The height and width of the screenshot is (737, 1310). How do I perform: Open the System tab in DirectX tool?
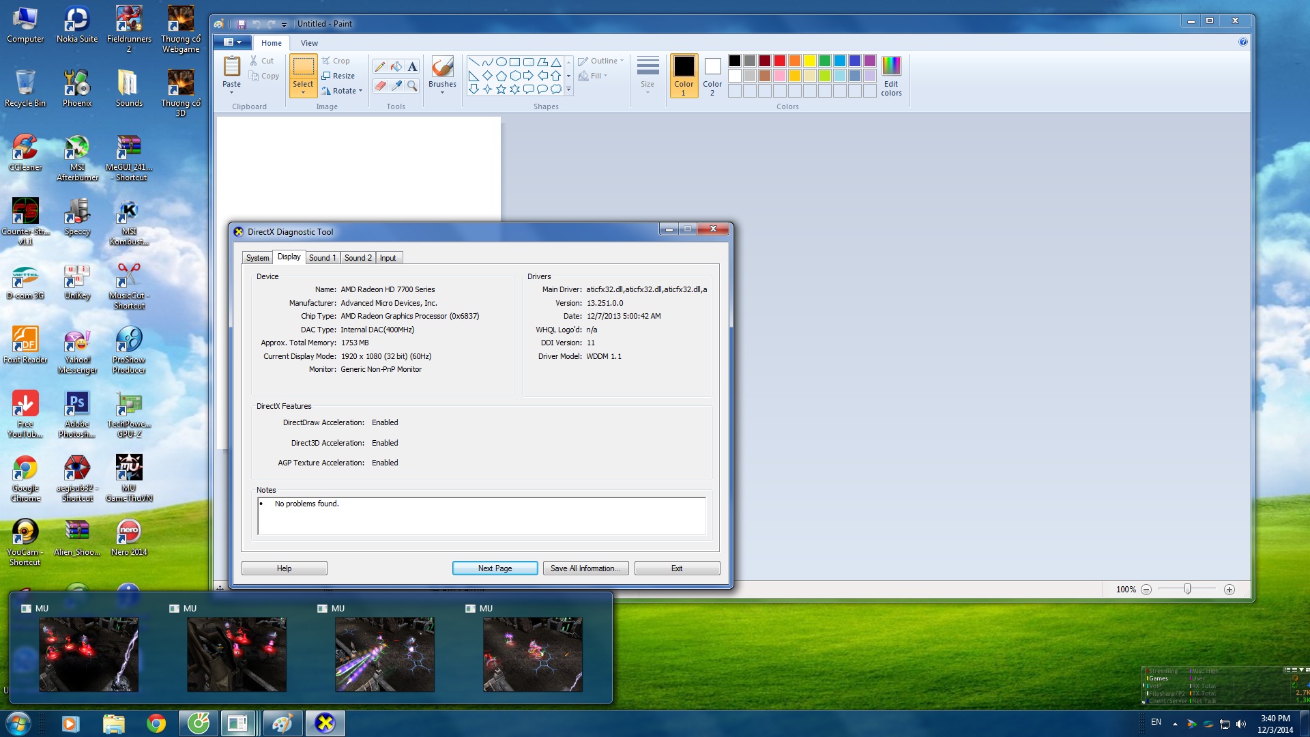point(258,258)
